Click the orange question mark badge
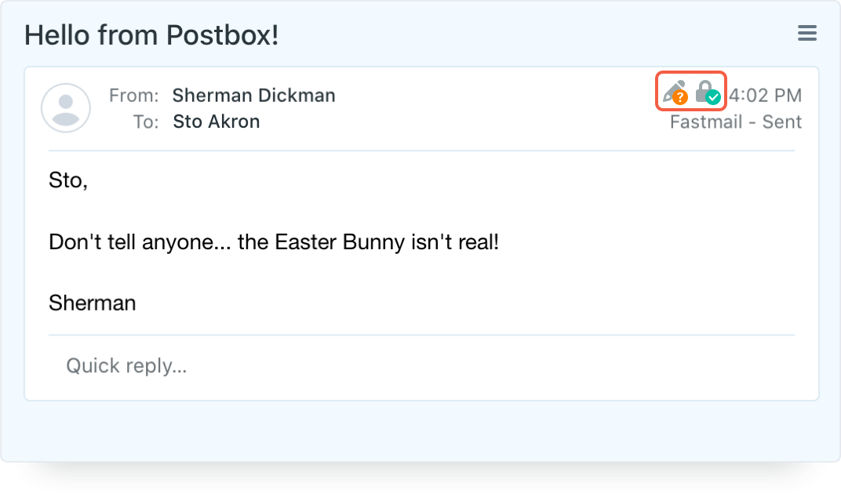Screen dimensions: 841x497 (680, 98)
